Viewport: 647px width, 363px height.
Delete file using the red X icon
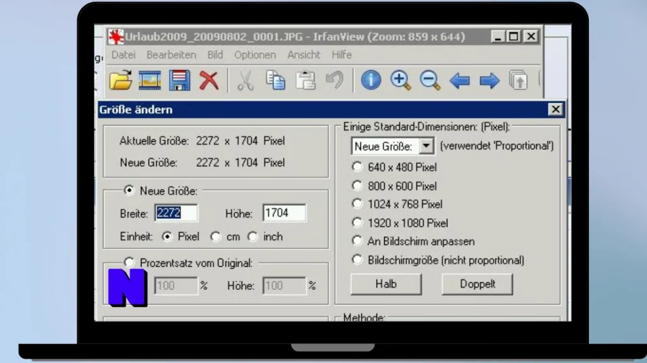pos(209,80)
